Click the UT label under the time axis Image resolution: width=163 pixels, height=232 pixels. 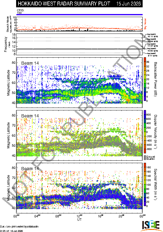(x=79, y=220)
